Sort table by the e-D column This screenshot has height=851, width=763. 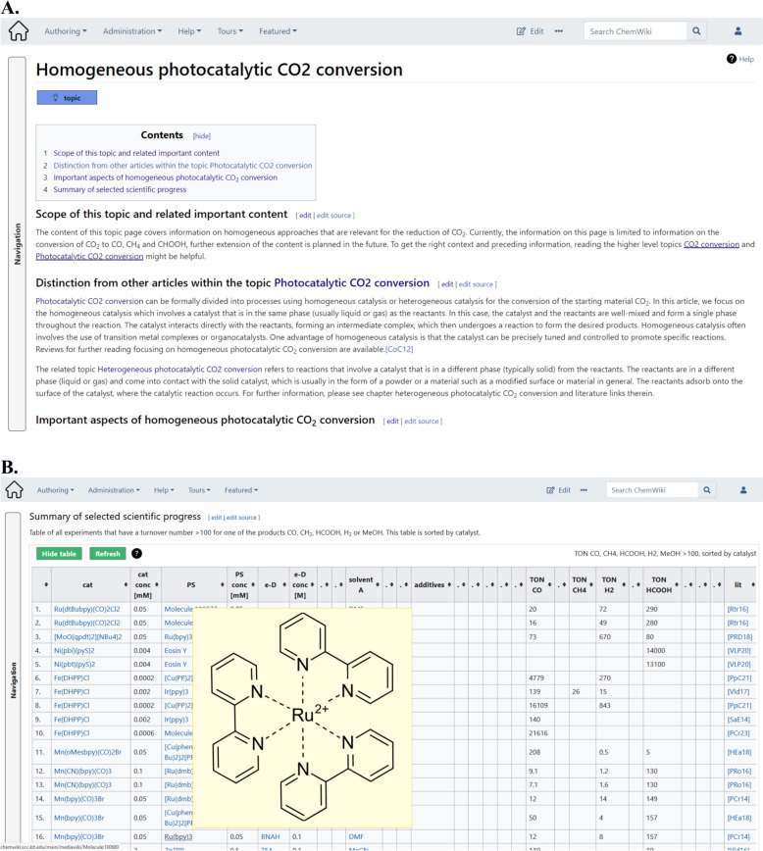pyautogui.click(x=284, y=584)
